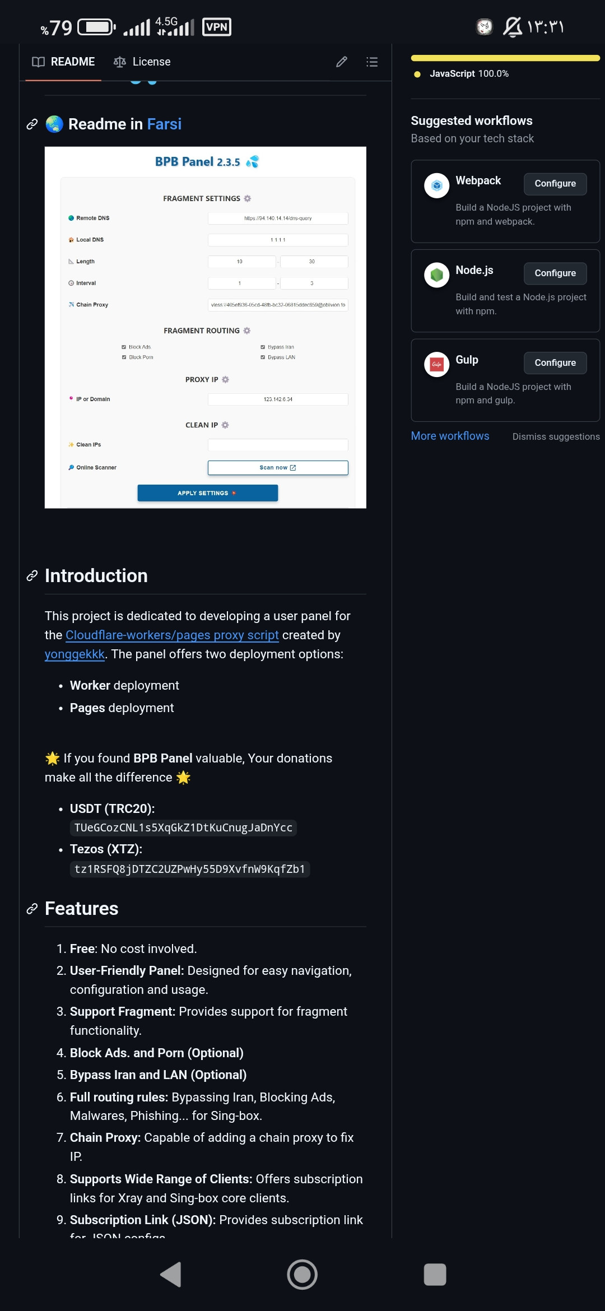Image resolution: width=605 pixels, height=1311 pixels.
Task: Tap the Android home circle button
Action: coord(302,1274)
